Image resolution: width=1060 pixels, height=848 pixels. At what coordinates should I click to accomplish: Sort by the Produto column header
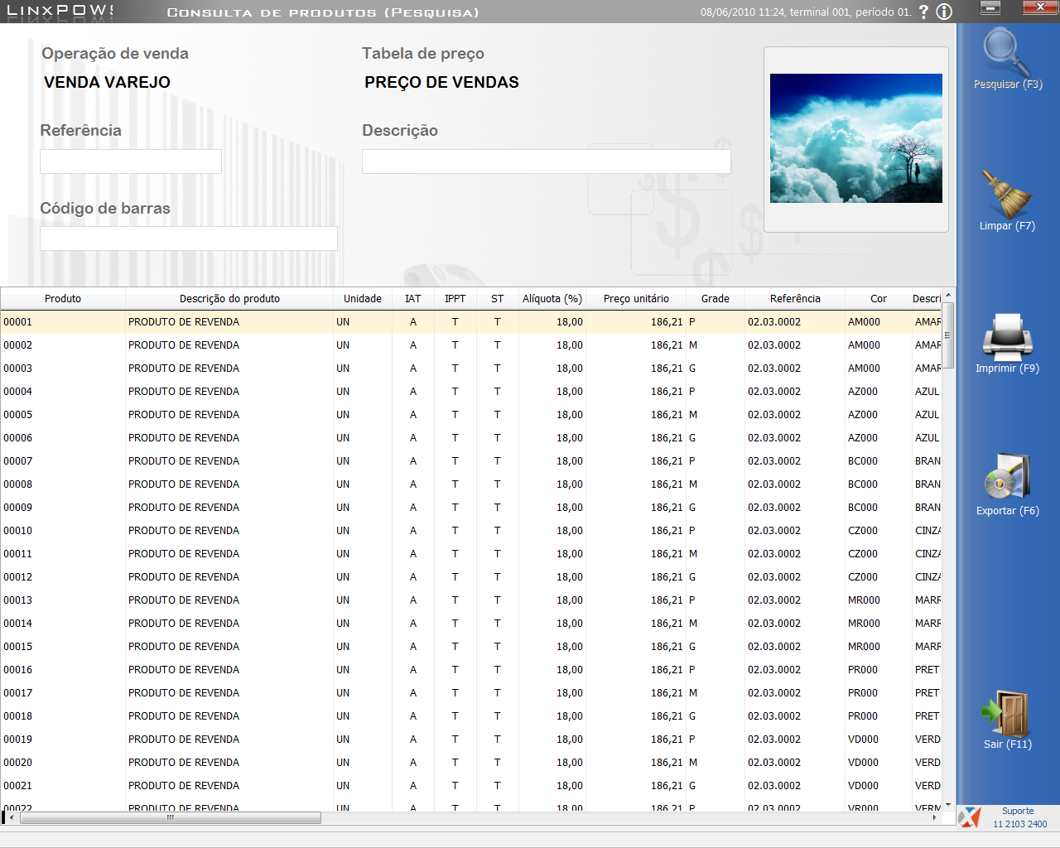pos(63,299)
